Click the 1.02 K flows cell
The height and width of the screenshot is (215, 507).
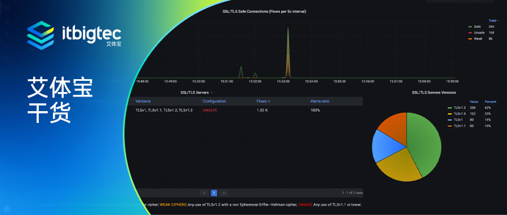click(x=262, y=110)
